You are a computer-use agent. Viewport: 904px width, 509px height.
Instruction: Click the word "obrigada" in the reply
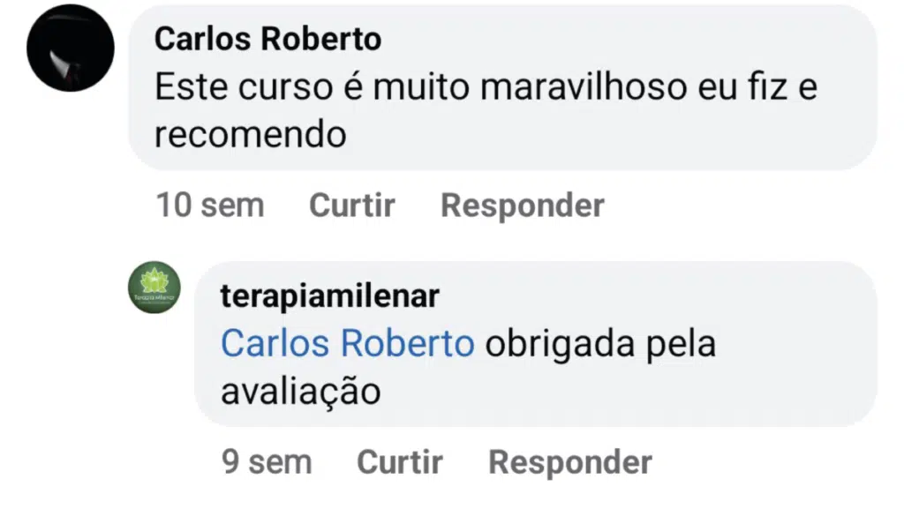click(x=559, y=344)
